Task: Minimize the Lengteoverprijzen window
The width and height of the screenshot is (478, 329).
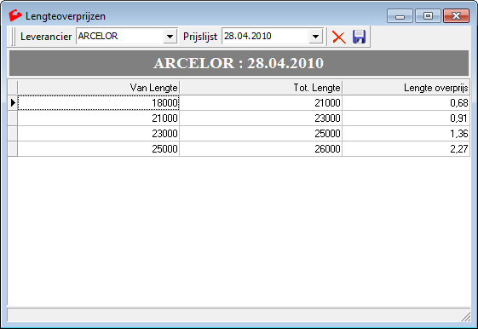Action: click(400, 16)
